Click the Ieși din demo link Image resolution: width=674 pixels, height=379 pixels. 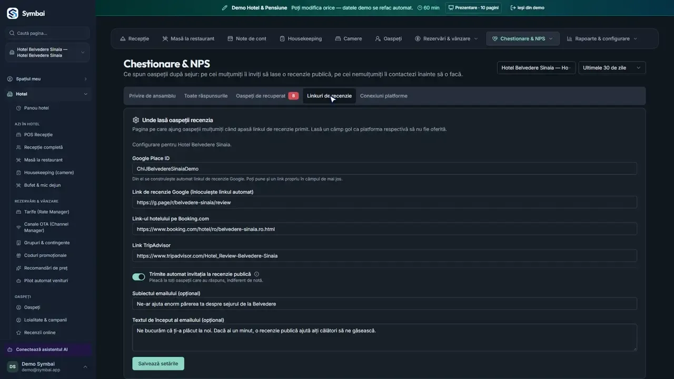pos(527,8)
